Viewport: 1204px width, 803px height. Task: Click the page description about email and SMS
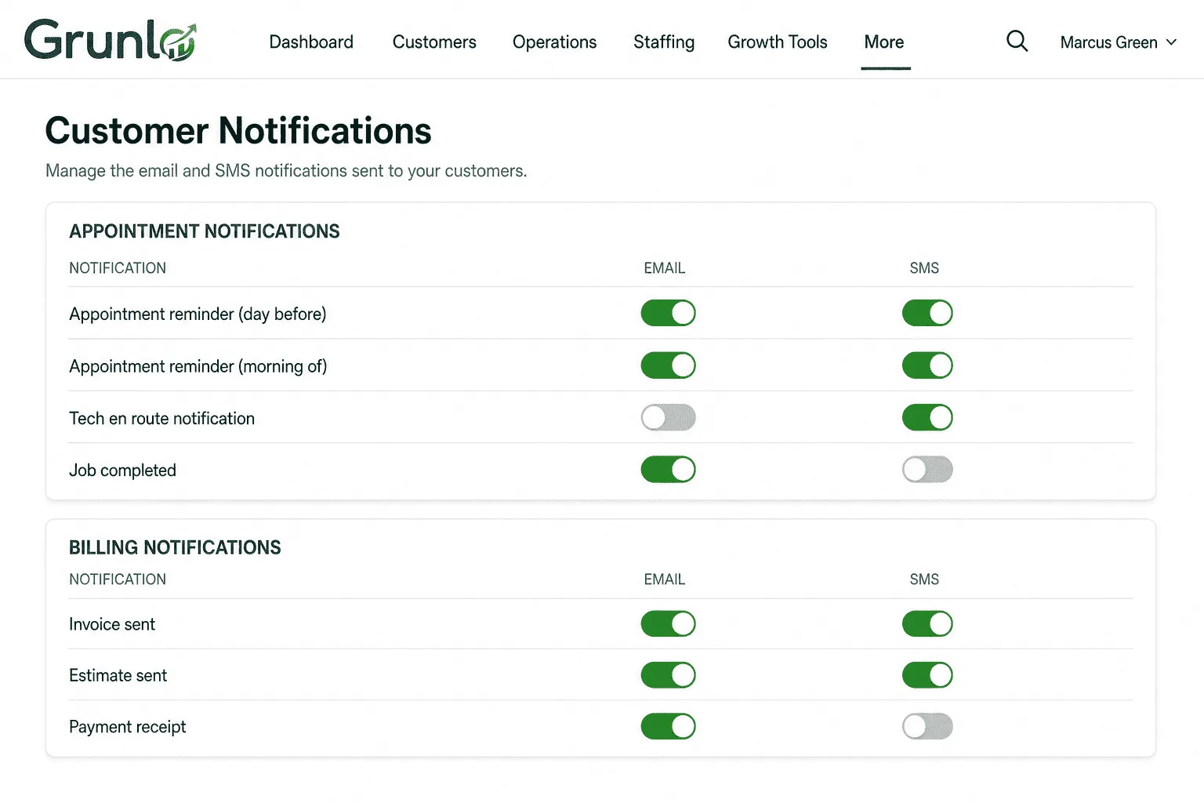[286, 171]
